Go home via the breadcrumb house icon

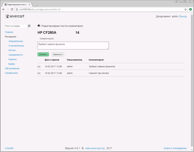(39, 26)
